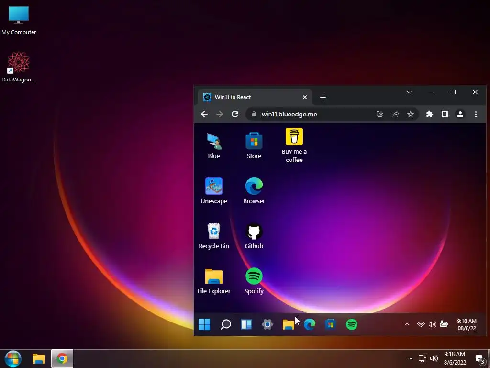The image size is (490, 368).
Task: Click the speaker icon in host tray
Action: 434,358
